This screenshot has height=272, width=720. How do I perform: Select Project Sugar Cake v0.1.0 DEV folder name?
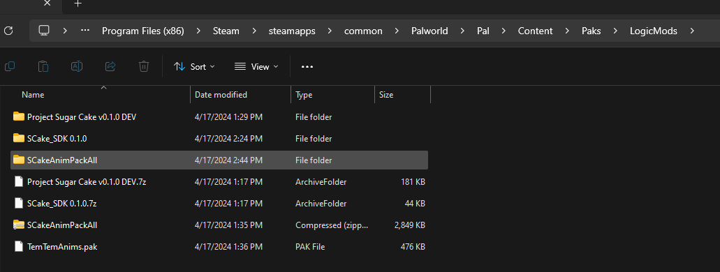(x=82, y=117)
